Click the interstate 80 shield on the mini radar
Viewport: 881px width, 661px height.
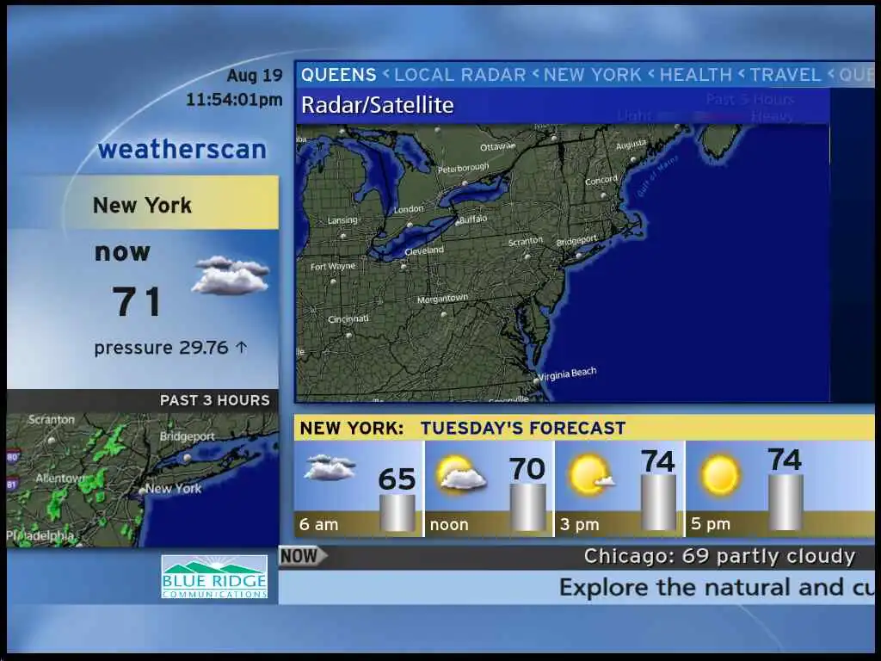point(12,456)
